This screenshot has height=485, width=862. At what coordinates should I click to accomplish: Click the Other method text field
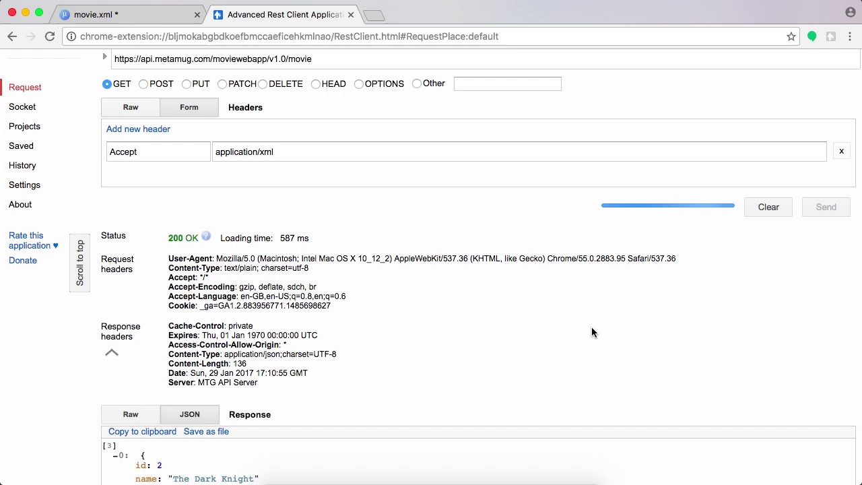pos(508,84)
